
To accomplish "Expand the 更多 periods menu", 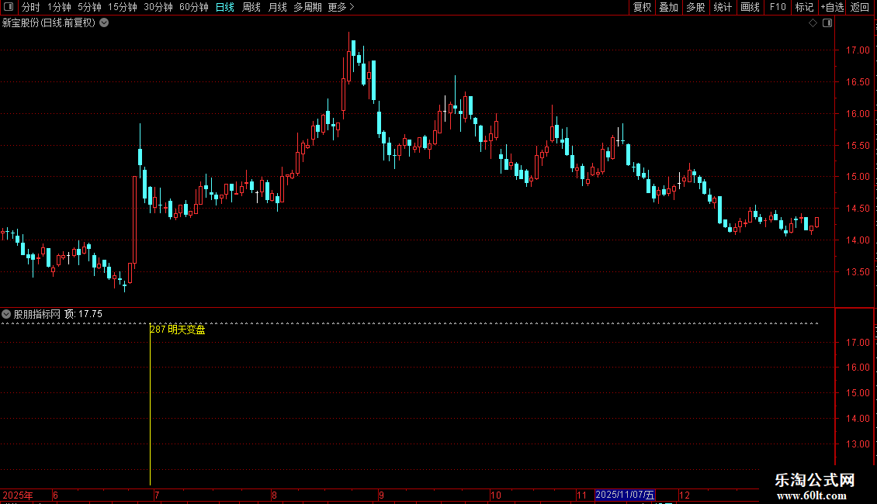I will (x=341, y=7).
